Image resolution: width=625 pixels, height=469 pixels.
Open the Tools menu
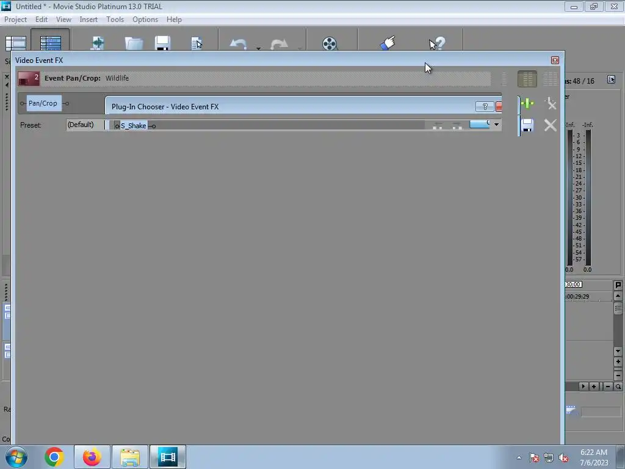coord(115,20)
